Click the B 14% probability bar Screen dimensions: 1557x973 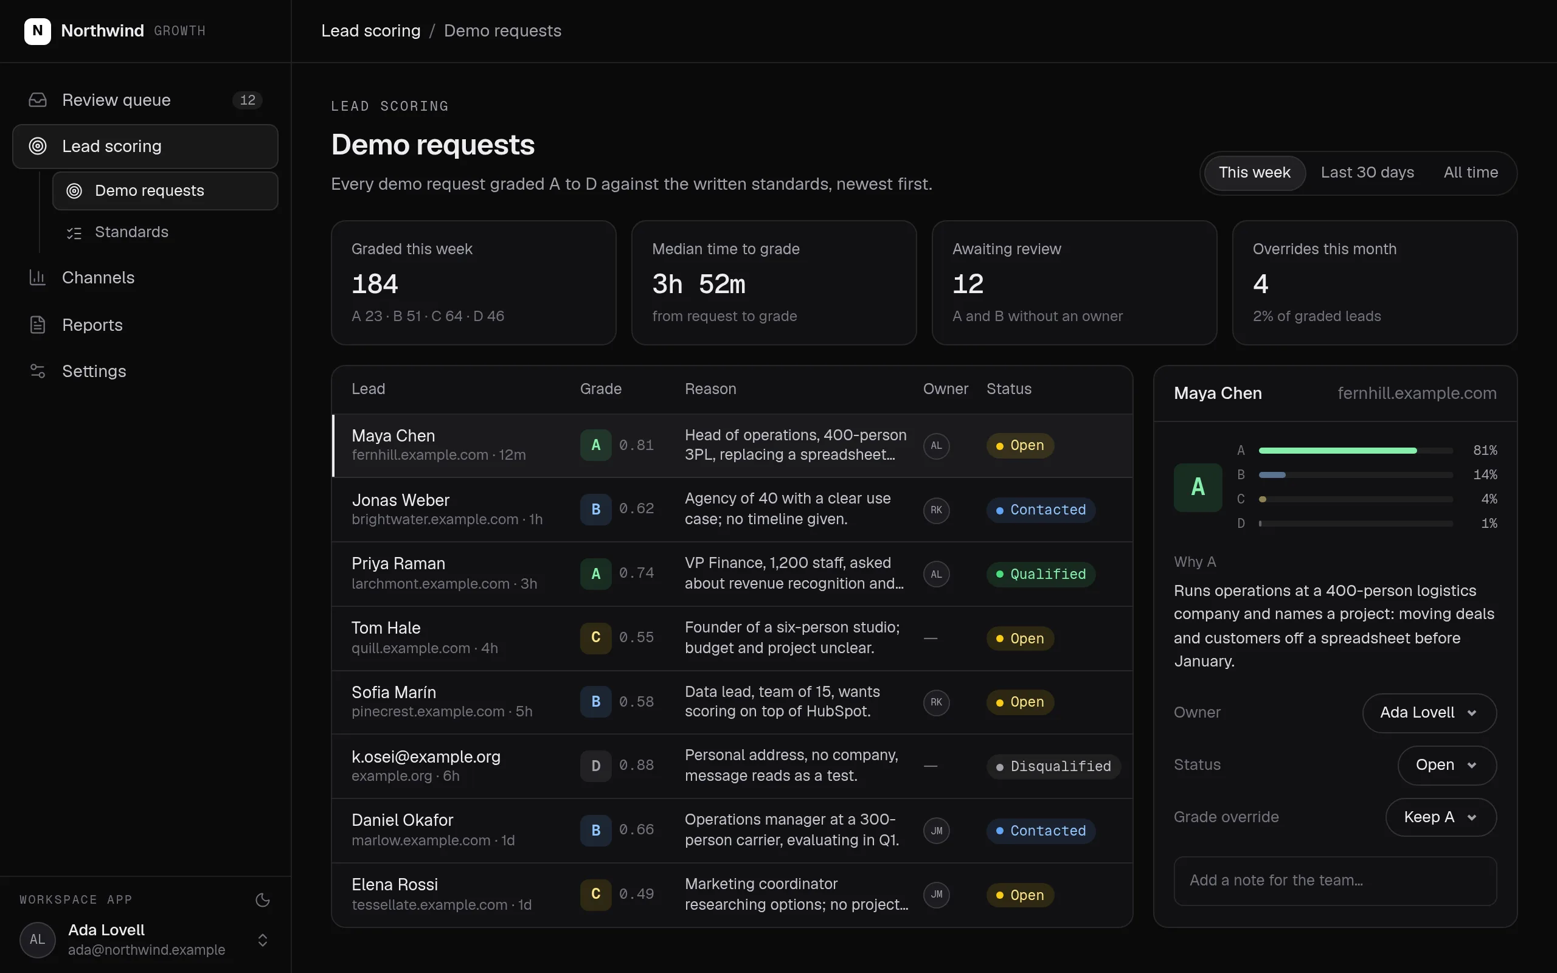tap(1356, 475)
